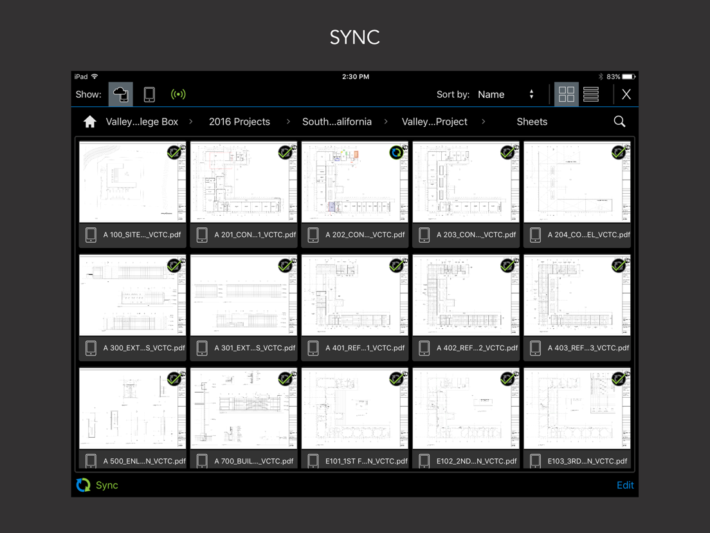710x533 pixels.
Task: Select file name A 500_ENL...N_VCTC.pdf
Action: click(x=145, y=461)
